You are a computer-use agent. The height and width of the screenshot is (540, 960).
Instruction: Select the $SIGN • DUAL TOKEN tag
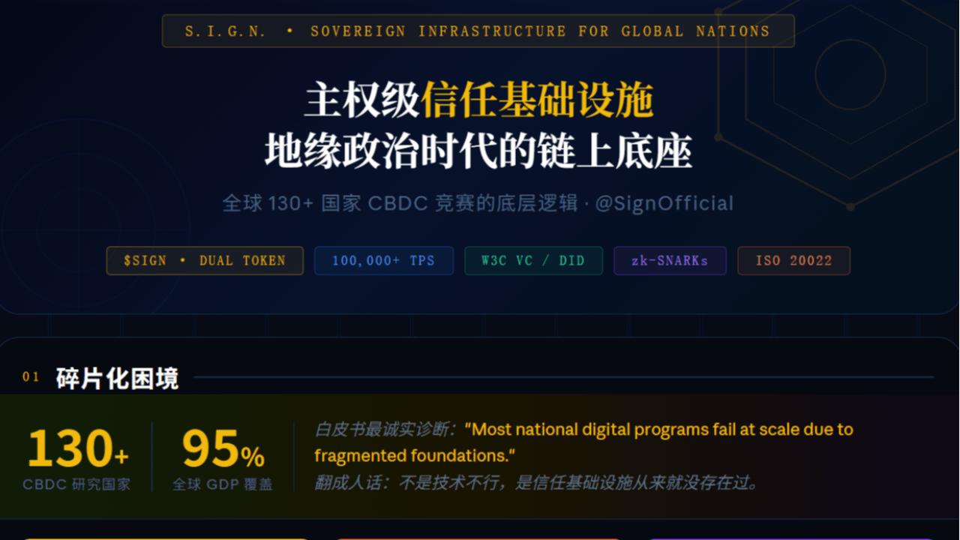pos(205,261)
